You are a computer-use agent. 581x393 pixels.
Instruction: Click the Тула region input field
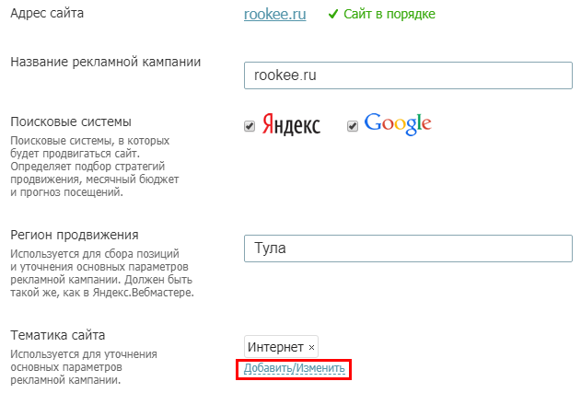408,249
